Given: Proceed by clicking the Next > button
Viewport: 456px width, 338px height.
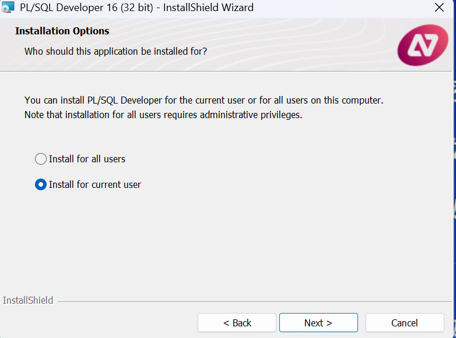Looking at the screenshot, I should coord(318,323).
